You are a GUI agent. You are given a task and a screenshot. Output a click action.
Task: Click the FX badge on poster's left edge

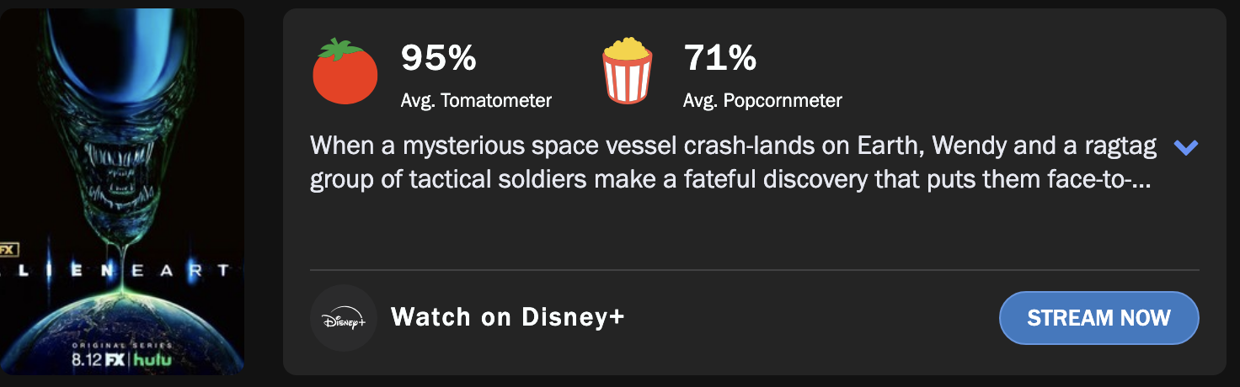click(9, 249)
